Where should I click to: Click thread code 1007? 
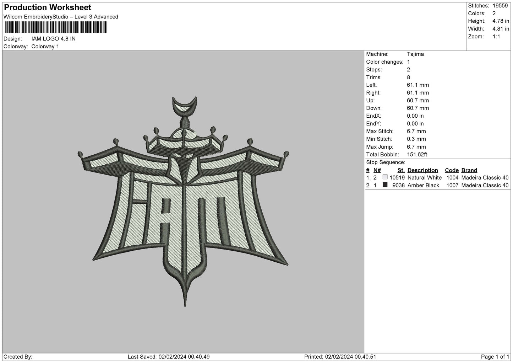452,186
